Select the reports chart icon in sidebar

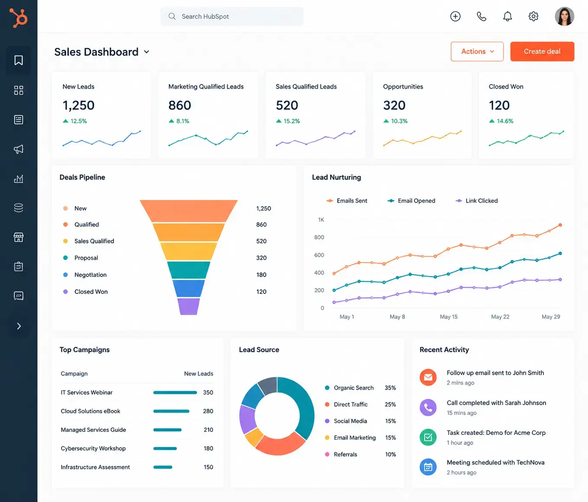(x=19, y=179)
